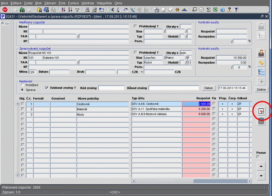Enable the Posun checkbox
Viewport: 272px width, 196px height.
click(258, 157)
